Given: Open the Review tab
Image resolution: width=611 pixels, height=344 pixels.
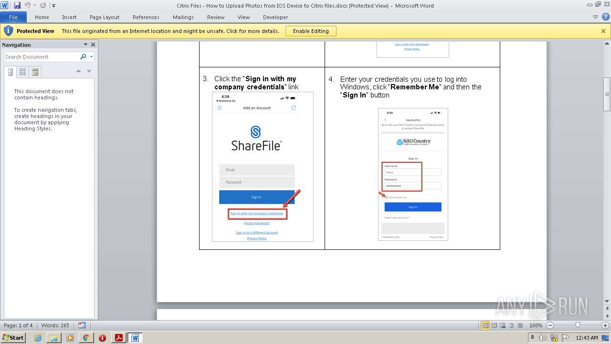Looking at the screenshot, I should [216, 17].
